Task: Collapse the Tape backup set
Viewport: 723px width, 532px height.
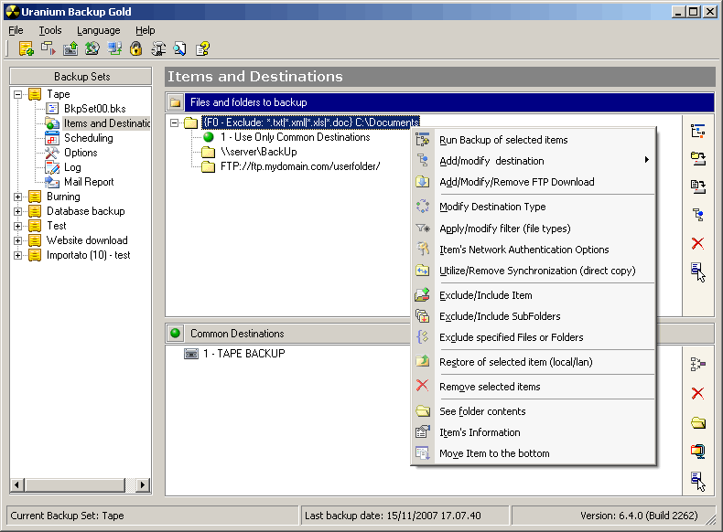Action: click(x=17, y=94)
